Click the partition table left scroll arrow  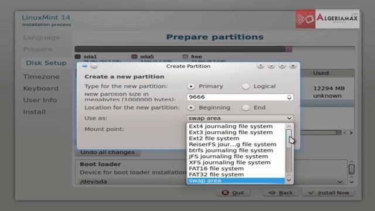tap(345, 133)
